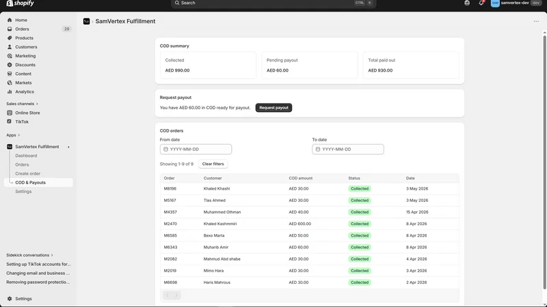Click calendar icon in From date field
The width and height of the screenshot is (547, 307).
point(165,149)
